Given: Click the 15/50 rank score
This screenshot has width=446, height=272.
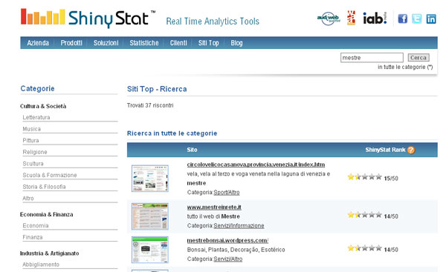Looking at the screenshot, I should coord(391,179).
